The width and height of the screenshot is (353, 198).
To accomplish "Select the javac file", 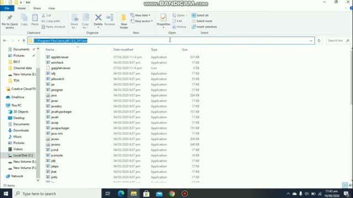I will click(x=55, y=101).
